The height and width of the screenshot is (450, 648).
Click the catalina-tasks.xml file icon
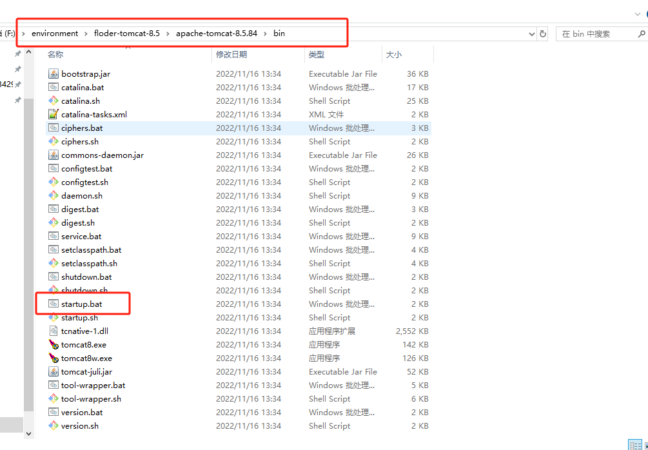pyautogui.click(x=54, y=115)
